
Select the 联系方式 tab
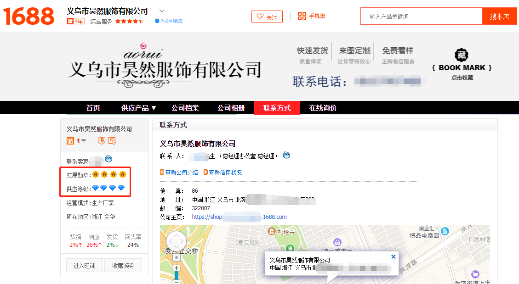[277, 108]
